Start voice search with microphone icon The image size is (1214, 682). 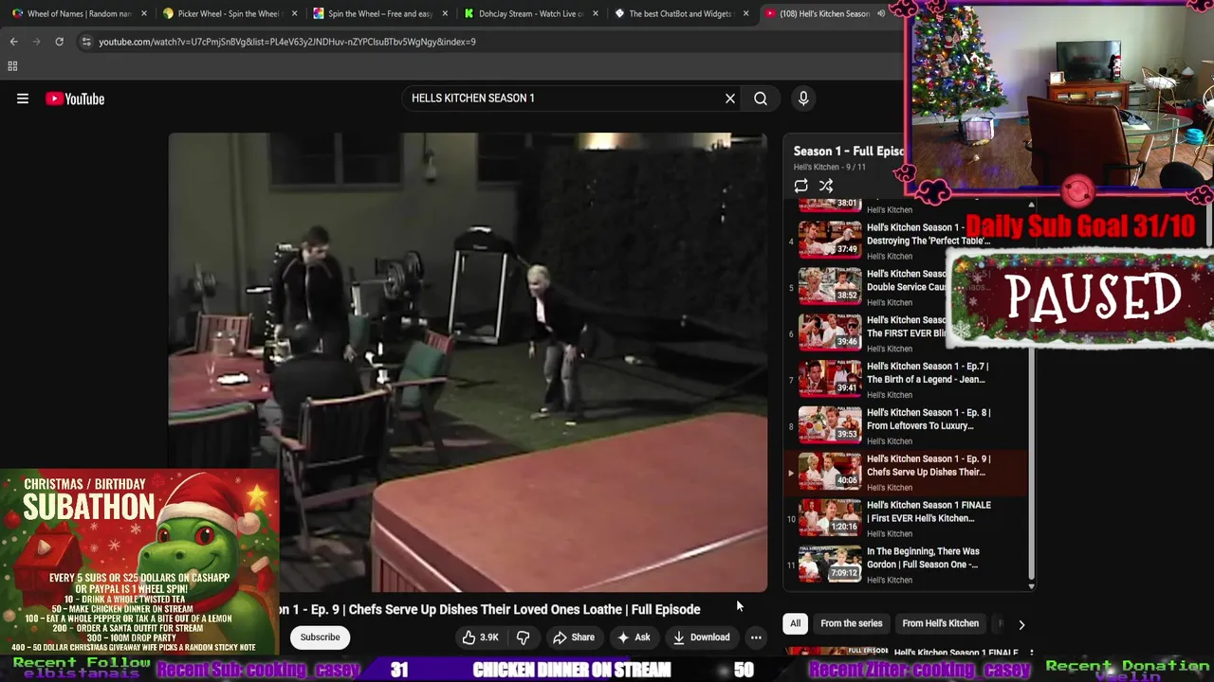(803, 99)
